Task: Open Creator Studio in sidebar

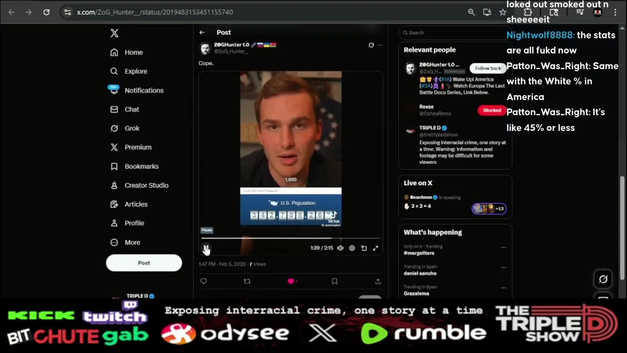Action: tap(139, 185)
